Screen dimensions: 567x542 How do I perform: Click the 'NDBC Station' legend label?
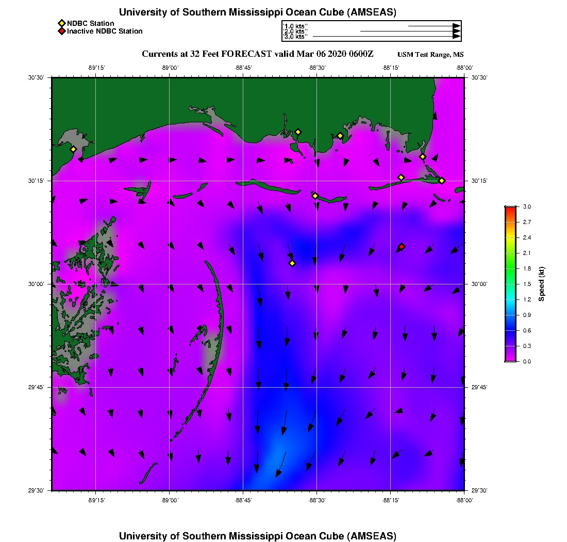(90, 24)
